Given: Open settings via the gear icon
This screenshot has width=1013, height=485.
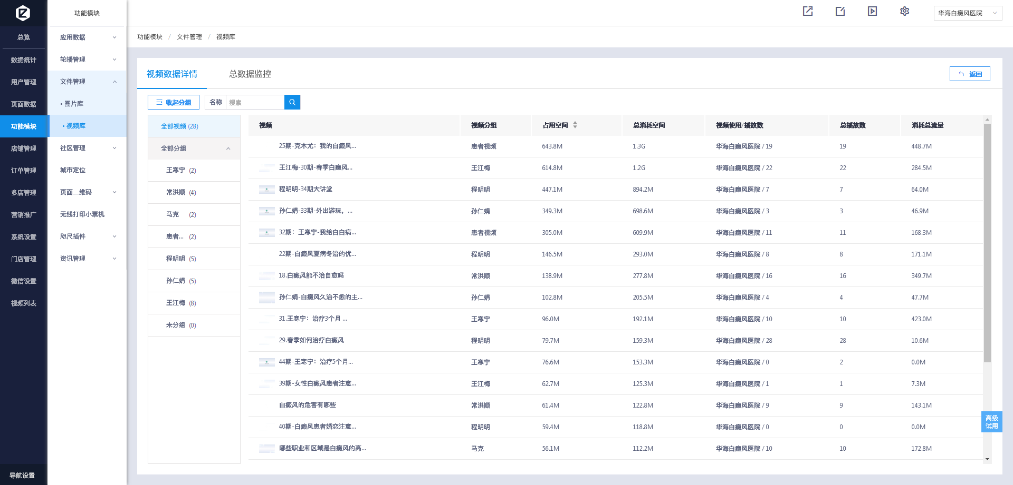Looking at the screenshot, I should pos(904,11).
